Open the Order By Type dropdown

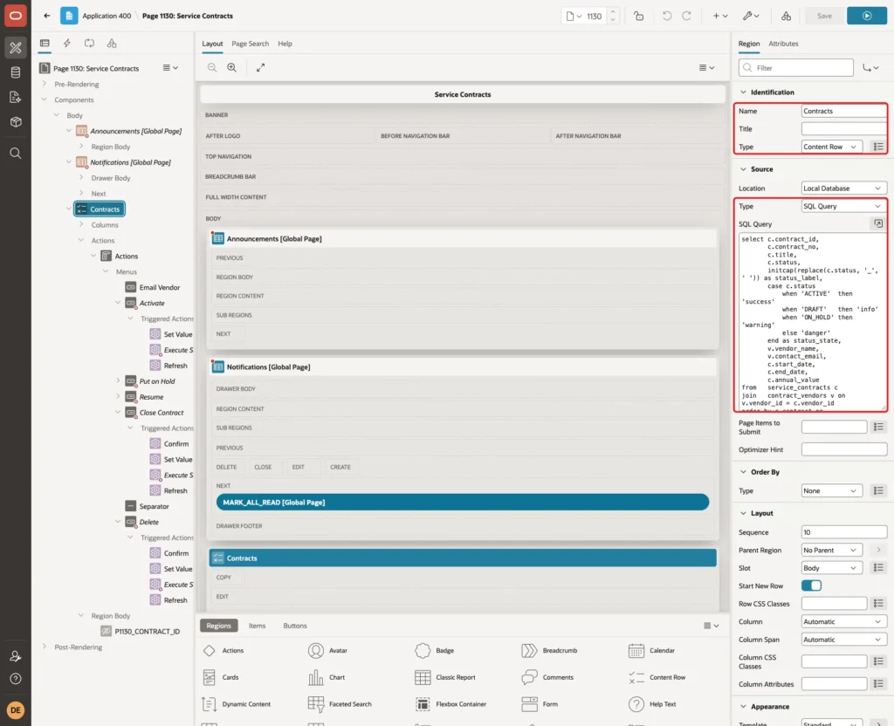point(831,490)
